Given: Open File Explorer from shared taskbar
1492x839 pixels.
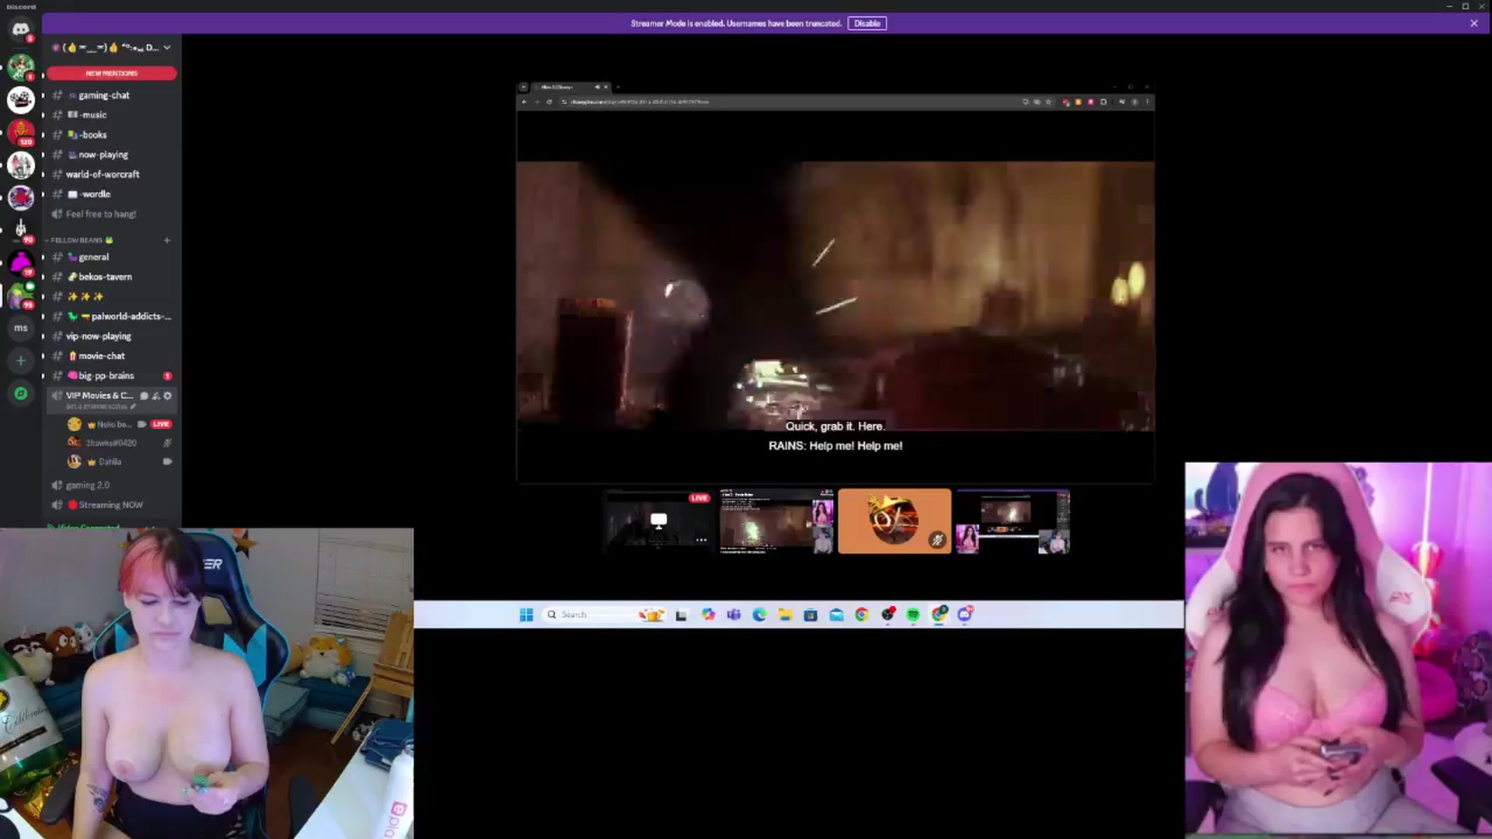Looking at the screenshot, I should pyautogui.click(x=785, y=614).
